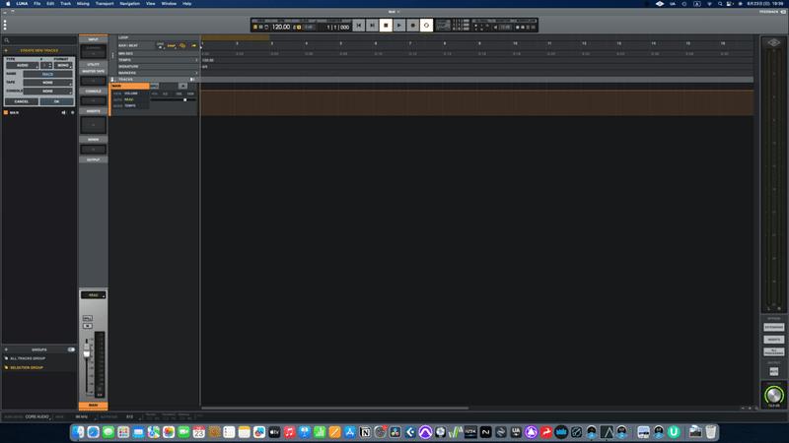Image resolution: width=789 pixels, height=443 pixels.
Task: Click the track height icon in TRACKS header
Action: pyautogui.click(x=192, y=80)
